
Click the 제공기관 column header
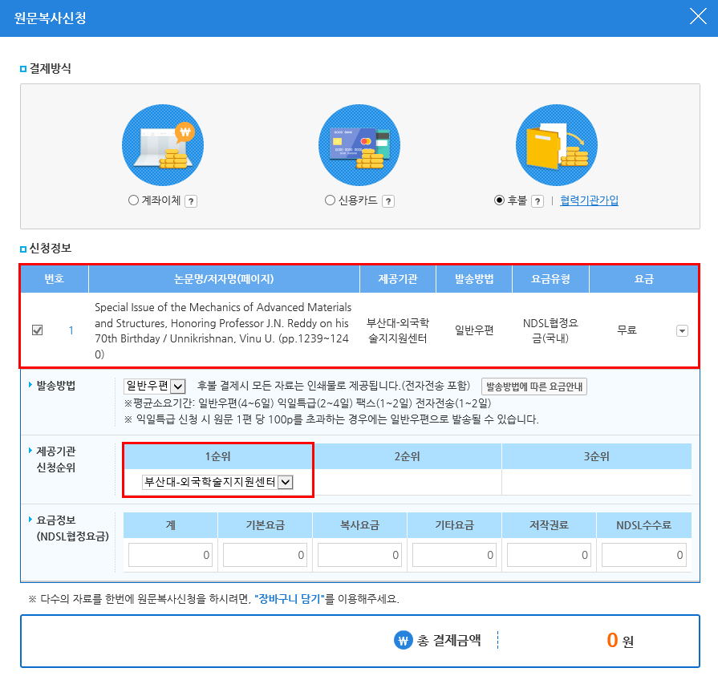coord(397,279)
